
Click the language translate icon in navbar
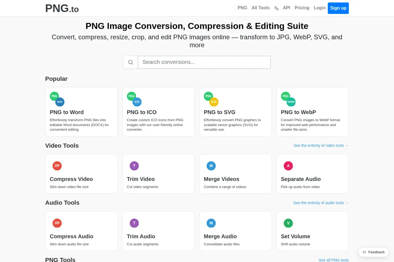(x=276, y=8)
